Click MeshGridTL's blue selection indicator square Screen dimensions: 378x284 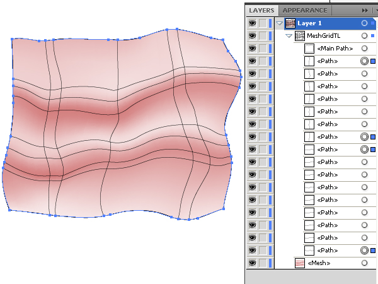point(373,36)
